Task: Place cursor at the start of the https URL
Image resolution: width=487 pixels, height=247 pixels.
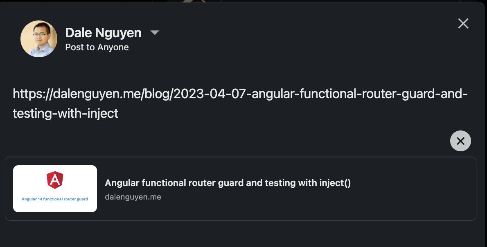Action: [14, 94]
